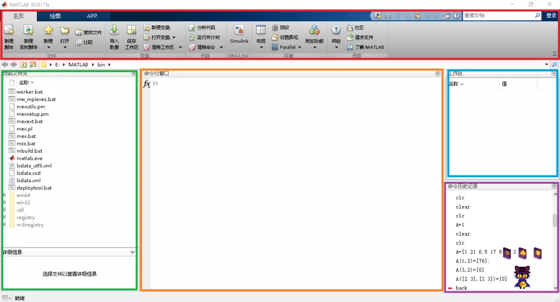Viewport: 560px width, 302px height.
Task: Click 请求支持 (Request Support)
Action: click(360, 37)
